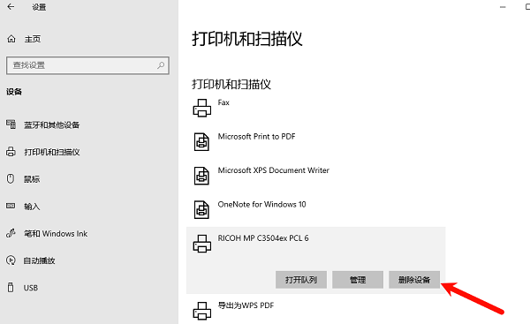Select the Fax device name
The height and width of the screenshot is (324, 530).
point(223,102)
